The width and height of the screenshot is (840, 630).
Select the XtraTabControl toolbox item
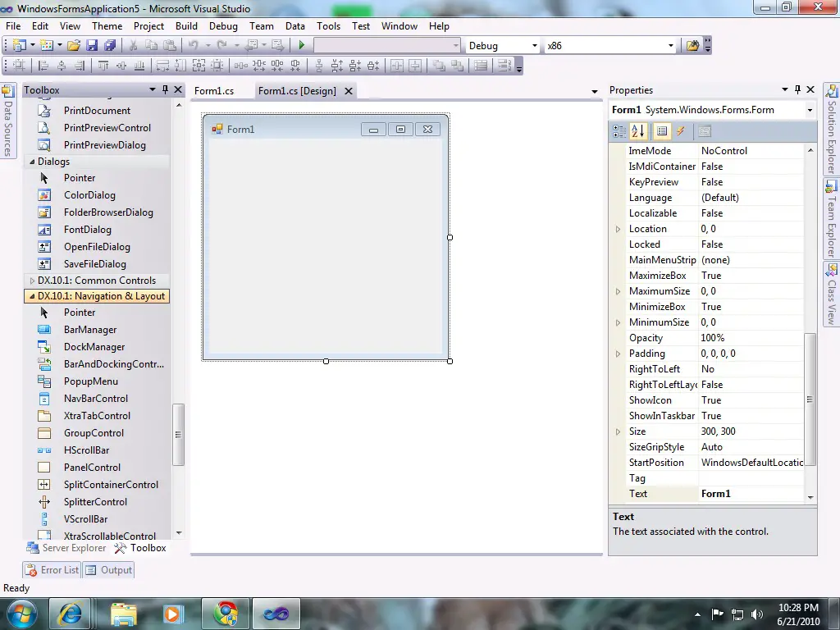click(x=97, y=416)
